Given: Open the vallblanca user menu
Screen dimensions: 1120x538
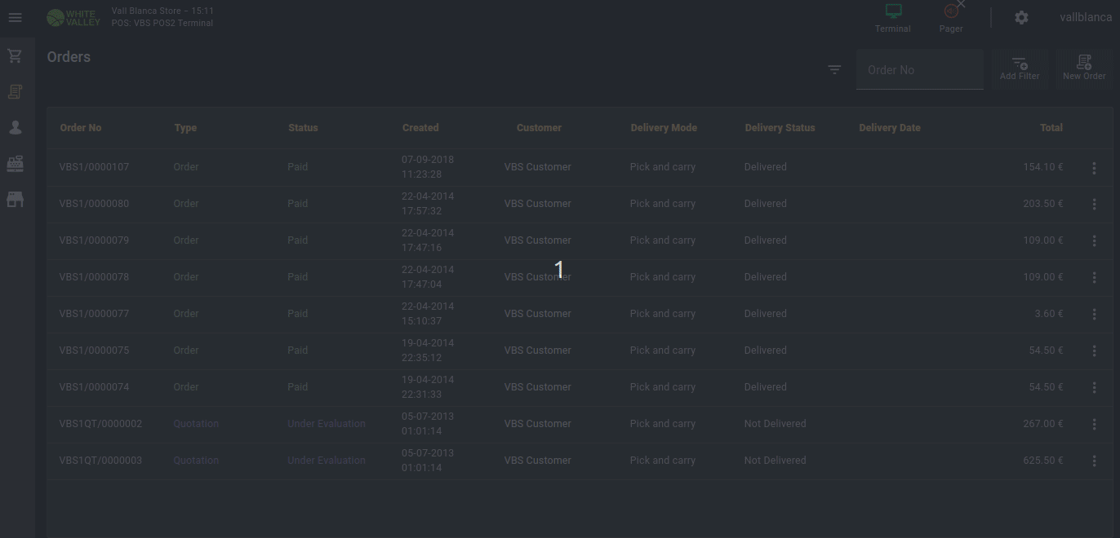Looking at the screenshot, I should [1085, 18].
